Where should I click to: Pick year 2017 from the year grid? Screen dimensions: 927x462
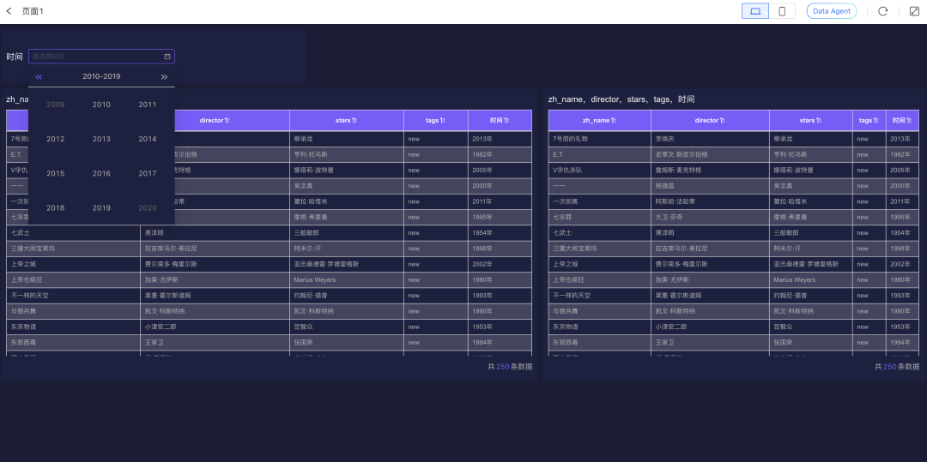click(148, 173)
